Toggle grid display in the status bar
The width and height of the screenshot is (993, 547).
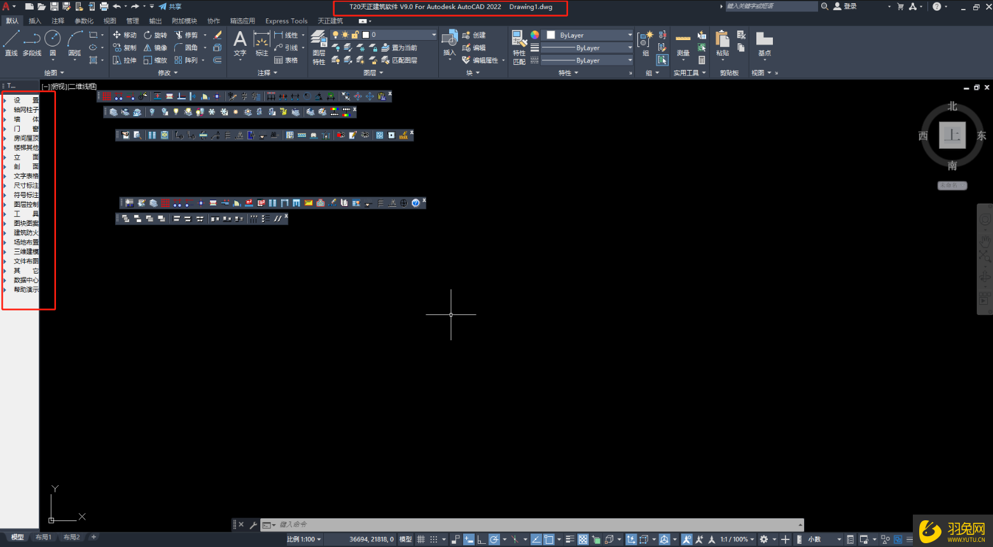421,539
